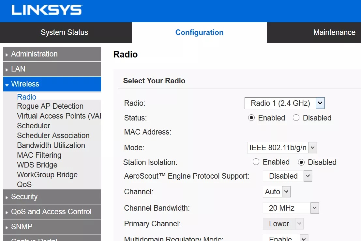Open the Channel Bandwidth dropdown
Image resolution: width=361 pixels, height=241 pixels.
[291, 208]
